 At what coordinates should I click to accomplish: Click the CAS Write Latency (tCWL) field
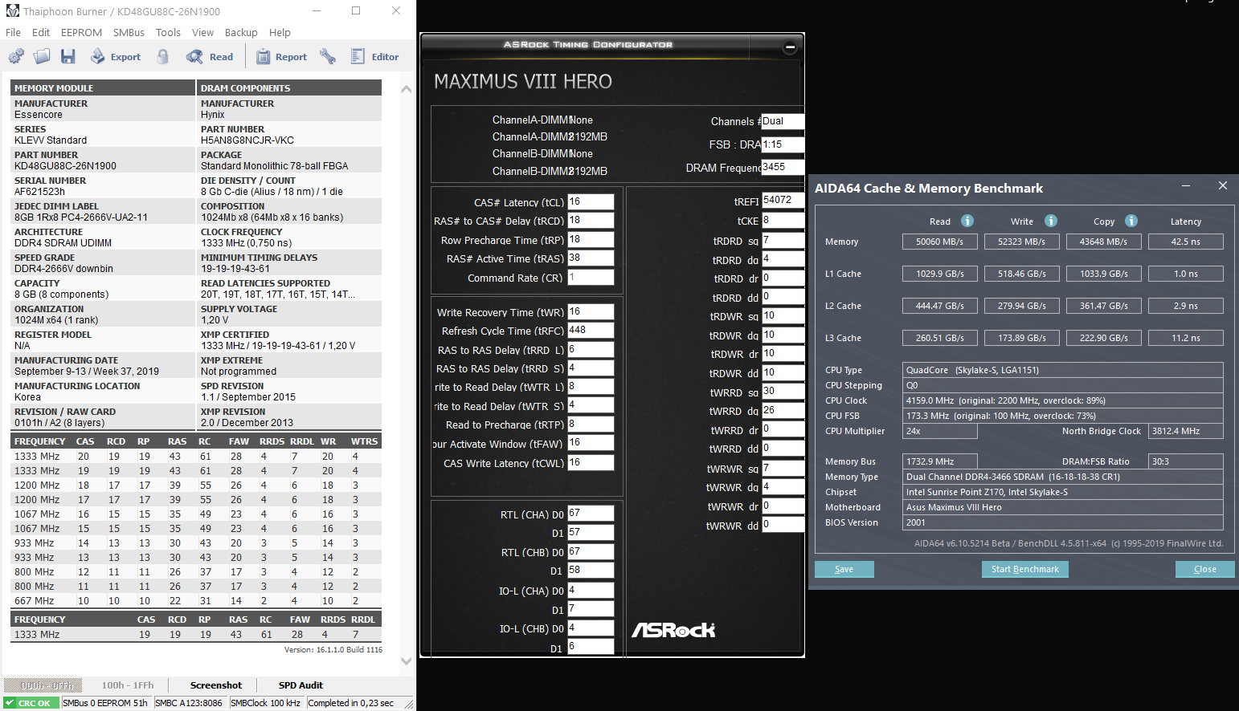click(591, 462)
